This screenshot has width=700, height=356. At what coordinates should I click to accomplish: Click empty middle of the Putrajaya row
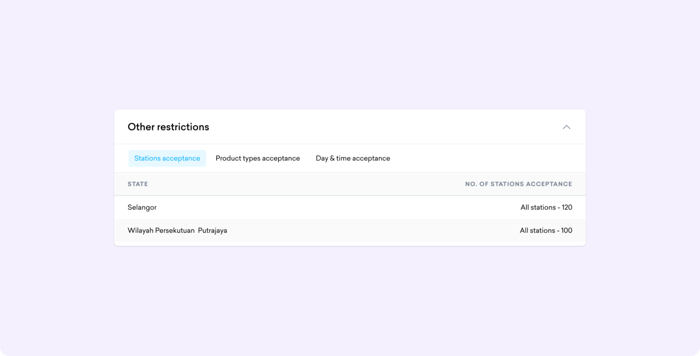(x=365, y=231)
